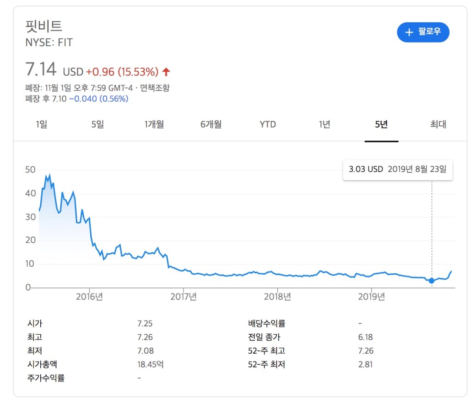Switch to the 최대 range tab
474x405 pixels.
[x=438, y=124]
